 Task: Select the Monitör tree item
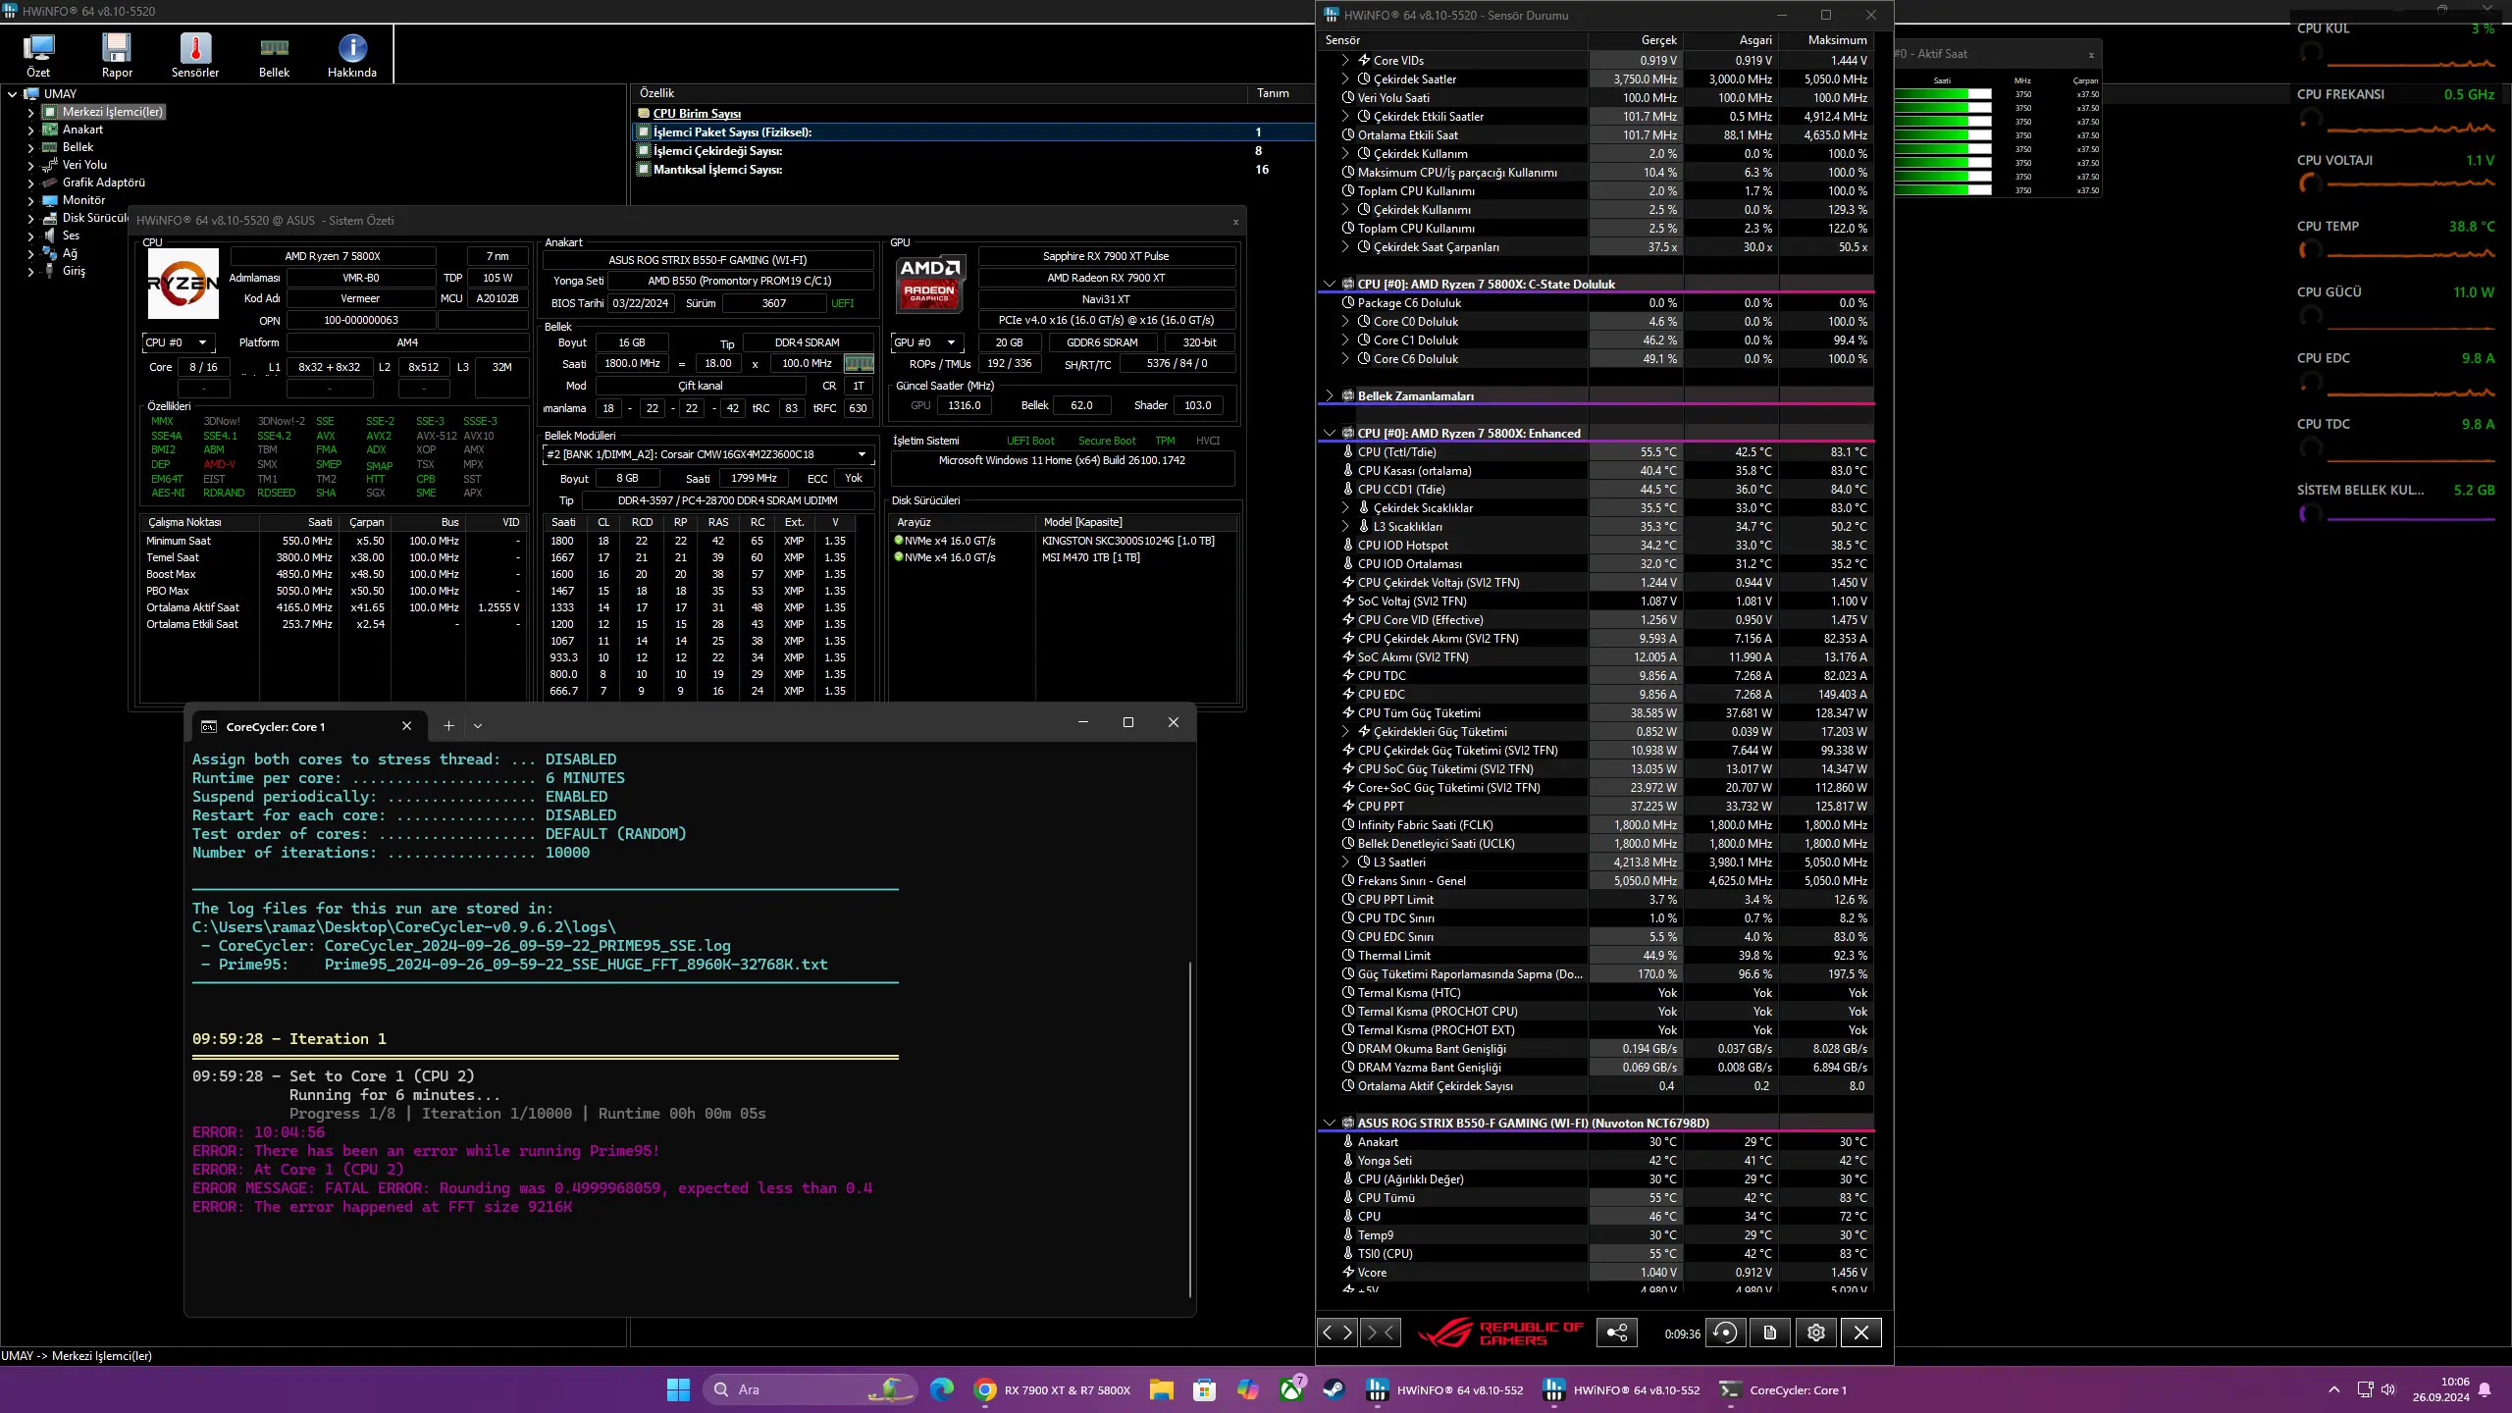(x=83, y=200)
